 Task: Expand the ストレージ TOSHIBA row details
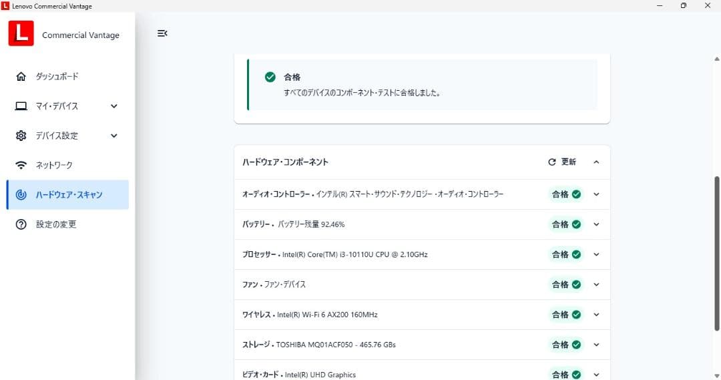click(x=596, y=345)
